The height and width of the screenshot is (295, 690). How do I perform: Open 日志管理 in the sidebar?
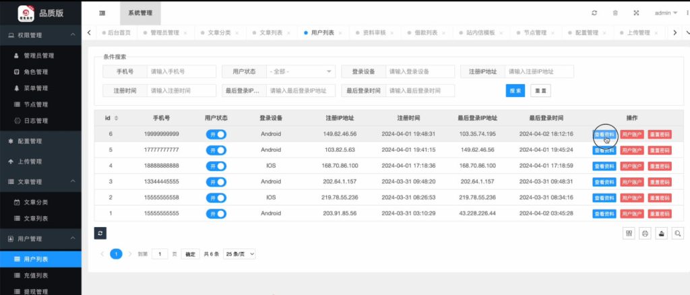tap(40, 121)
